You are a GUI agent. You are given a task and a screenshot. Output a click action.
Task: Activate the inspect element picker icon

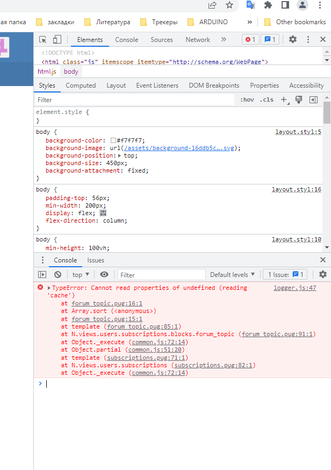[x=43, y=39]
